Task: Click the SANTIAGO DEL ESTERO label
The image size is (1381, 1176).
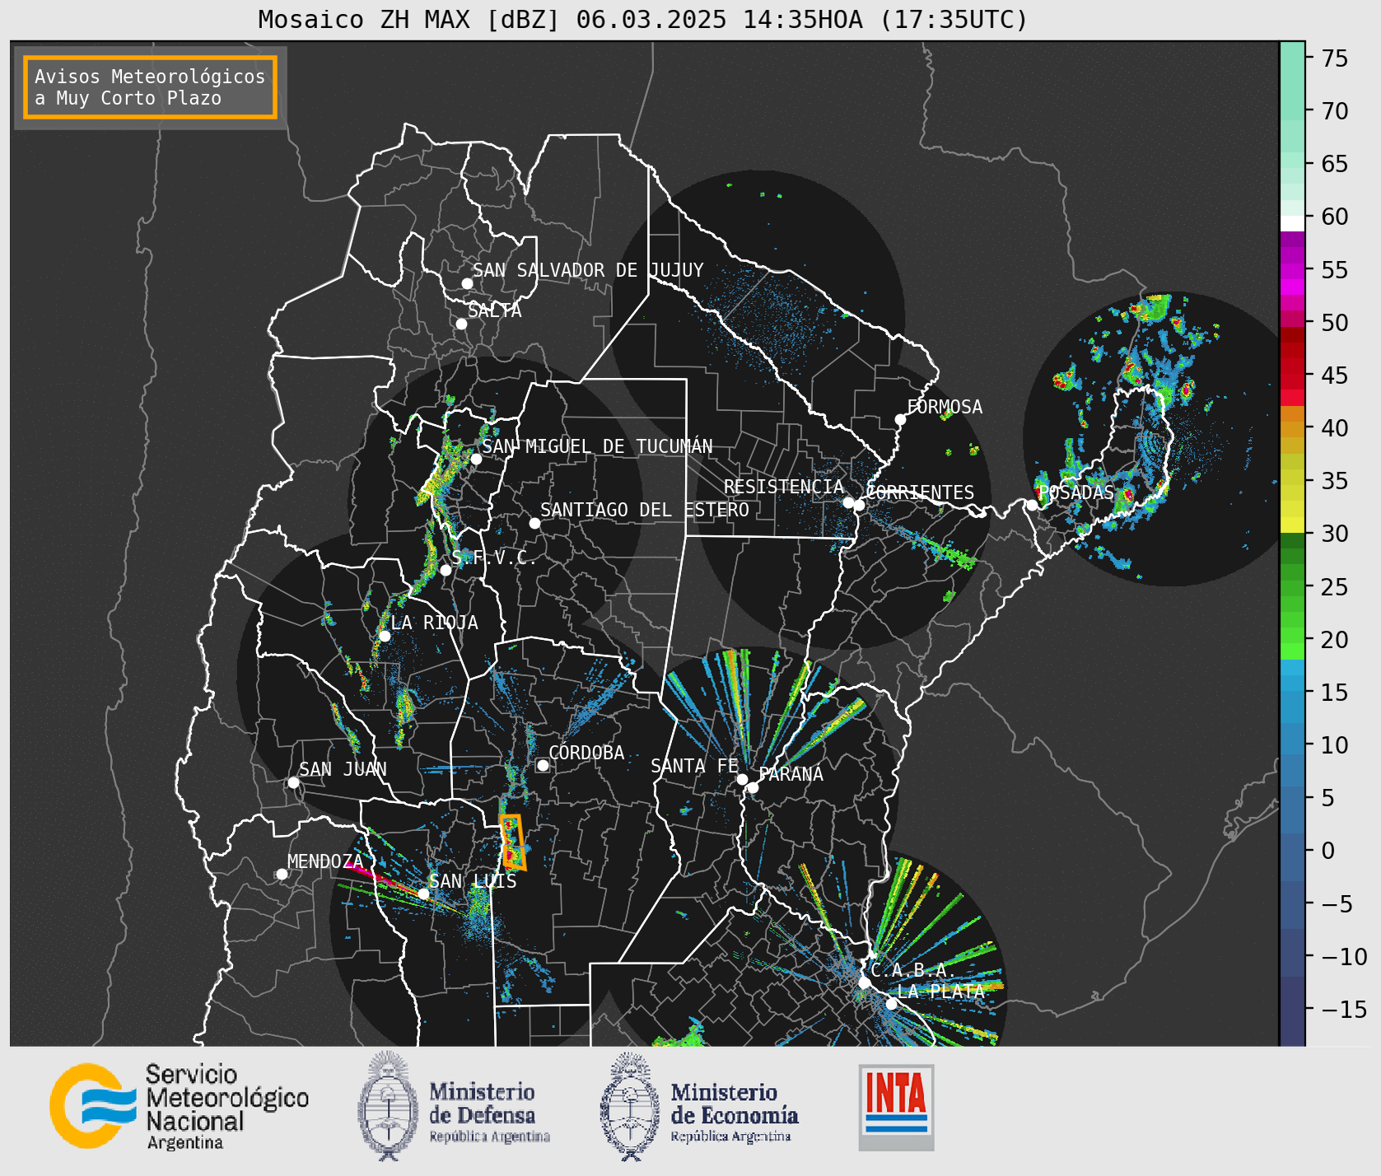Action: pyautogui.click(x=645, y=510)
